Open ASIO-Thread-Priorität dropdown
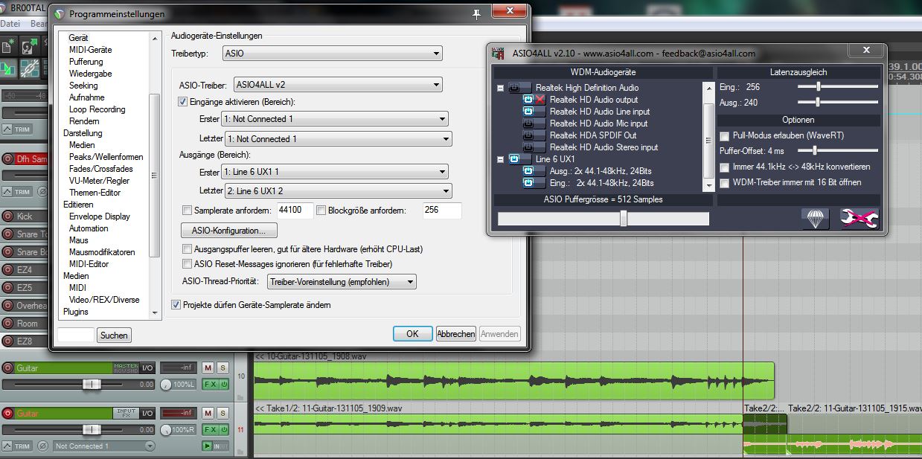This screenshot has width=922, height=459. click(x=342, y=282)
